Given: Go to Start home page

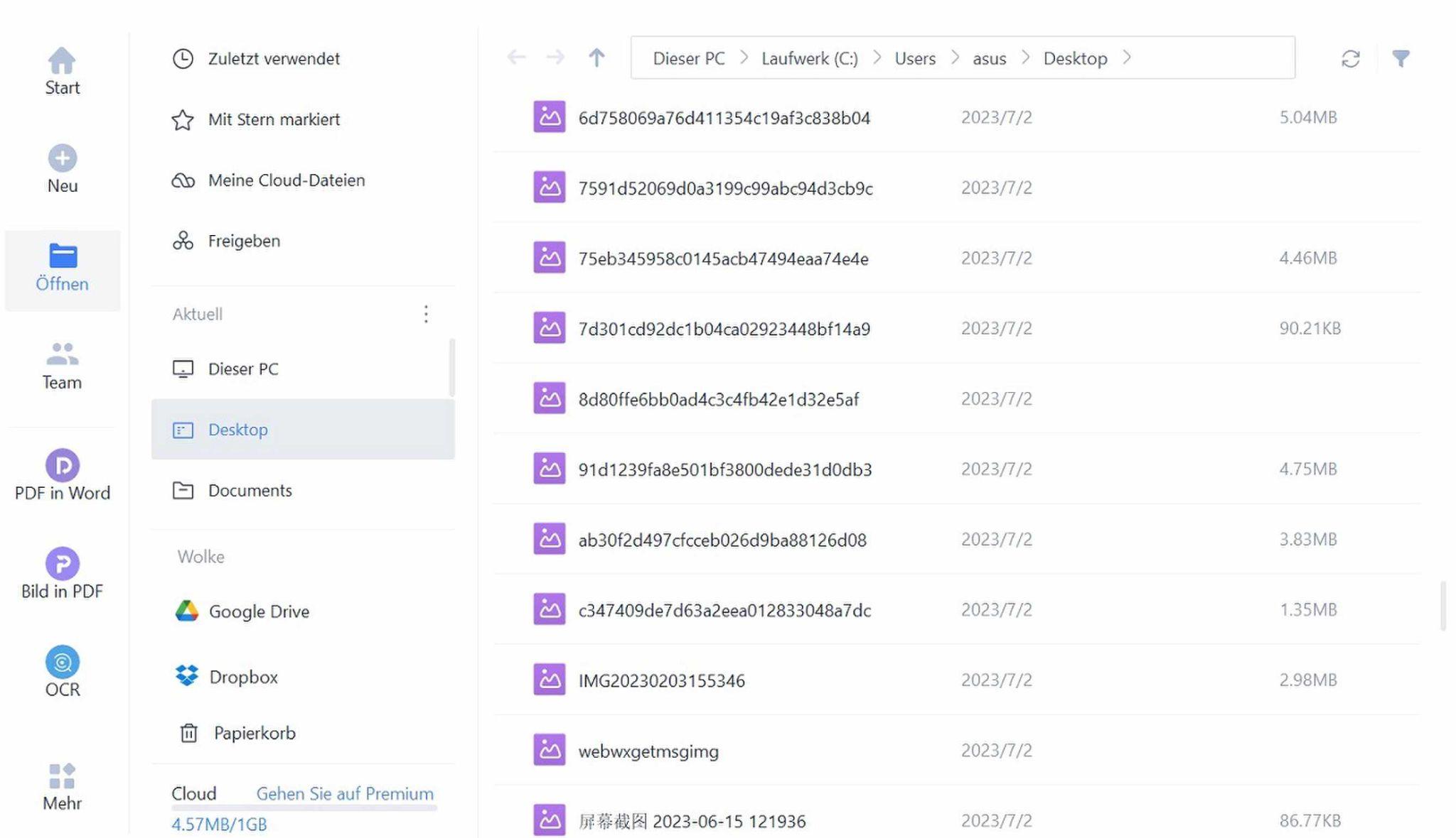Looking at the screenshot, I should pyautogui.click(x=63, y=70).
